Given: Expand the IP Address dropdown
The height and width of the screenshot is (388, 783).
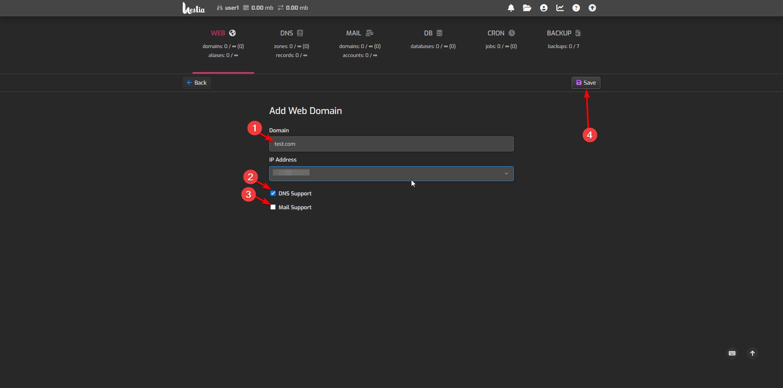Looking at the screenshot, I should (391, 173).
